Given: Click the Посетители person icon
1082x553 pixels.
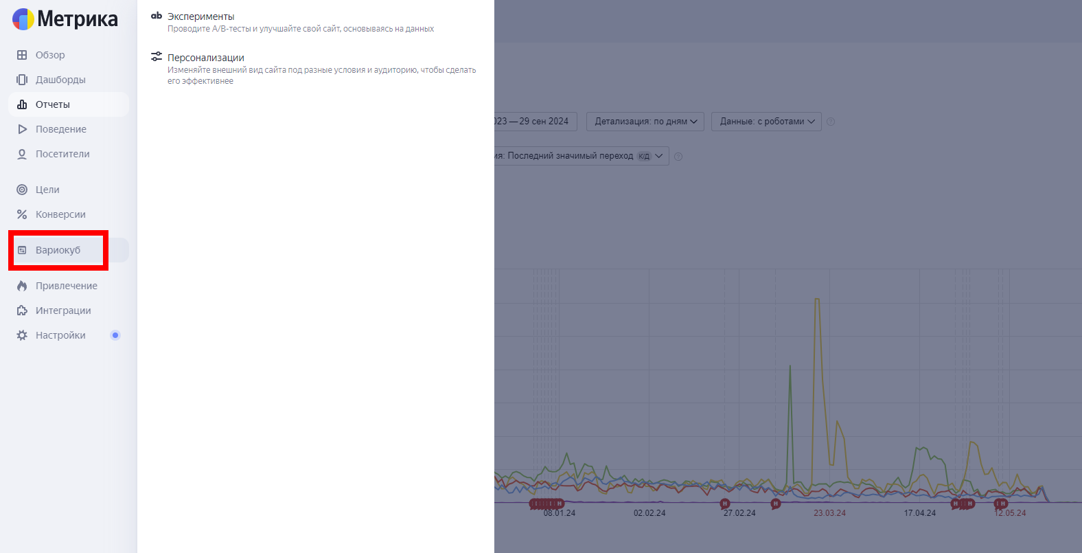Looking at the screenshot, I should (22, 154).
